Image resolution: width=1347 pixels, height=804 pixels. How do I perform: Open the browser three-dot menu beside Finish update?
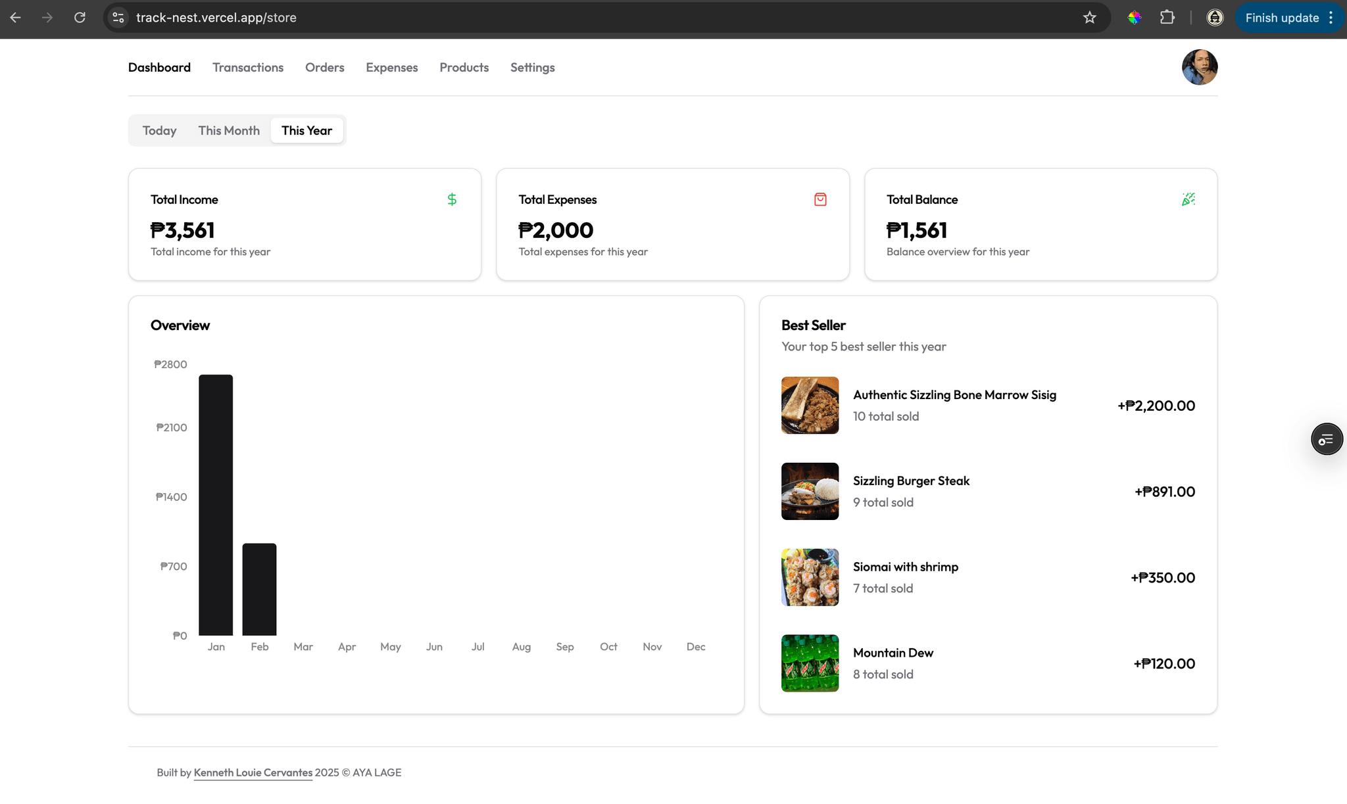(1331, 18)
